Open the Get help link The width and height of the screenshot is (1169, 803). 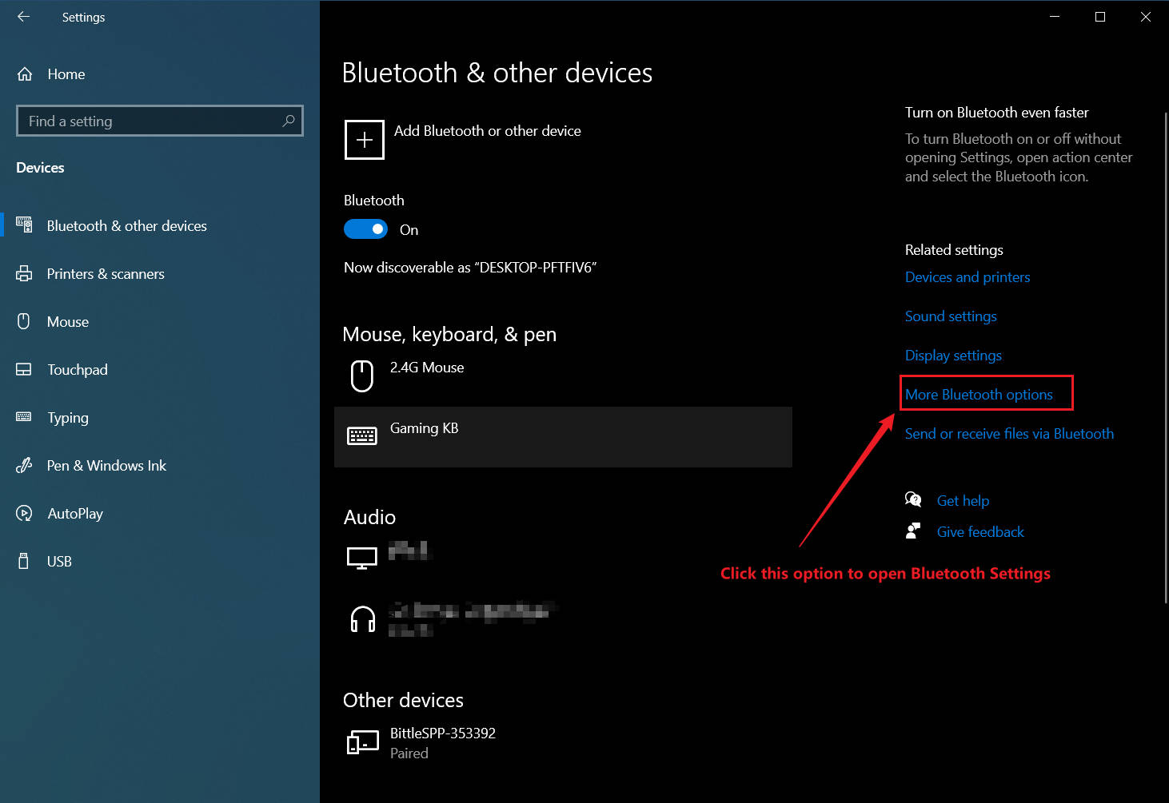[963, 501]
